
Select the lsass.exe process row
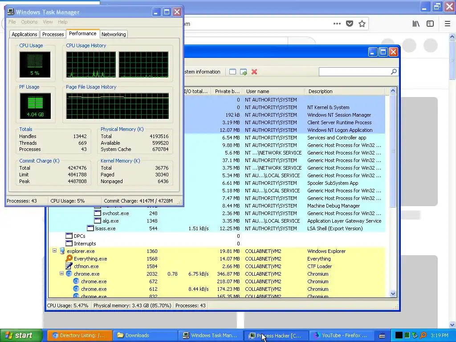click(217, 228)
